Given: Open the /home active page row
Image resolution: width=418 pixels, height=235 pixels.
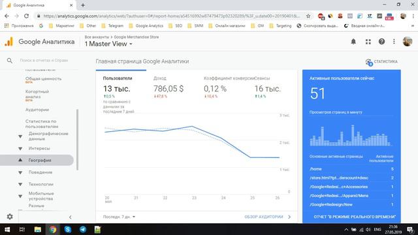Looking at the screenshot, I should coord(351,169).
